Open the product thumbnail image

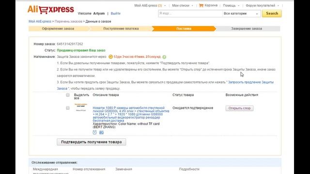click(81, 107)
